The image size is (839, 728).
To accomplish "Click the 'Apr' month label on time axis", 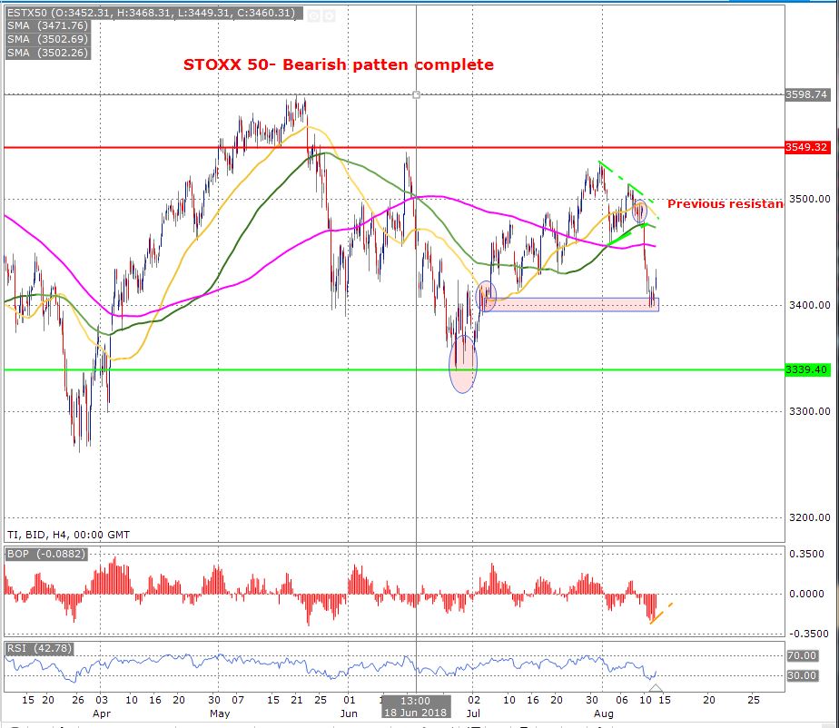I will (101, 713).
